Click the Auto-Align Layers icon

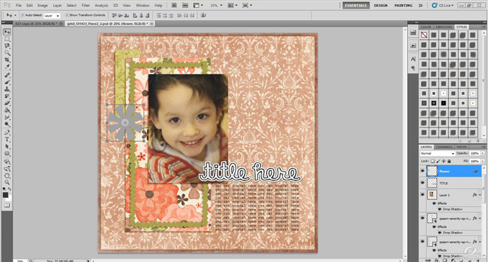point(204,15)
